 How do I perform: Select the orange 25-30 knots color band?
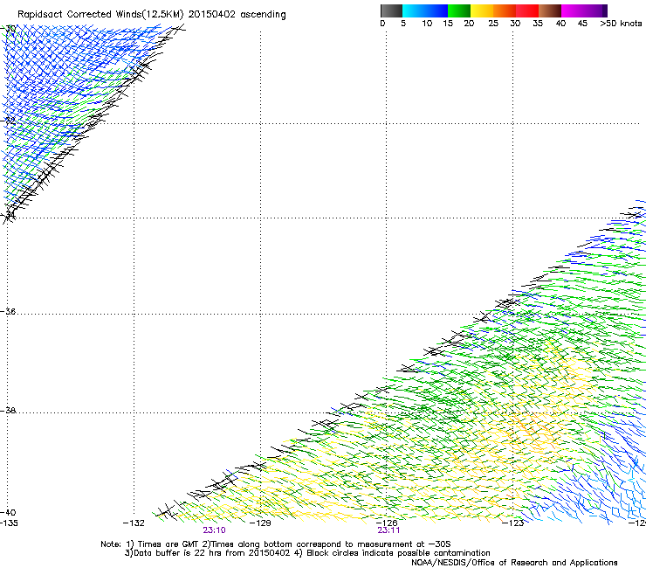click(505, 10)
